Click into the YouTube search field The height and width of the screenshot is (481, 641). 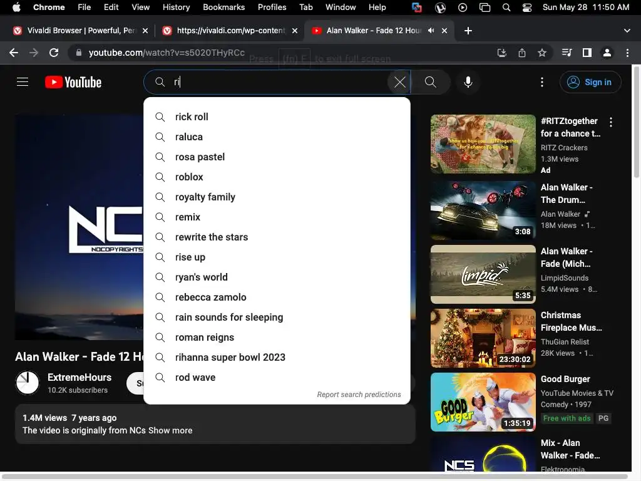pyautogui.click(x=278, y=82)
